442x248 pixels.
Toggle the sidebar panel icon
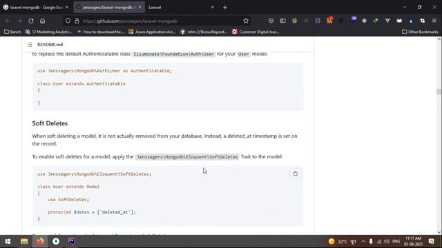point(282,21)
